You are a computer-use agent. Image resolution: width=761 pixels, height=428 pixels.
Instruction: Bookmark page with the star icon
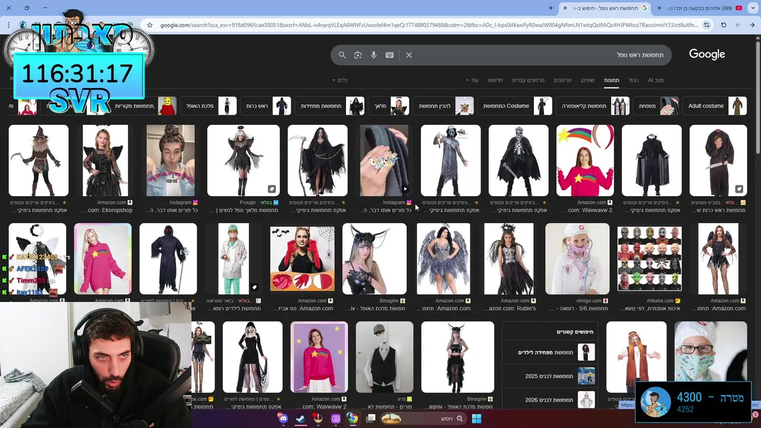click(x=150, y=25)
